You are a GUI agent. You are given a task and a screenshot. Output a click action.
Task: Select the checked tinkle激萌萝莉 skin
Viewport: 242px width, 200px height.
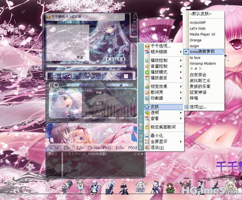(204, 52)
